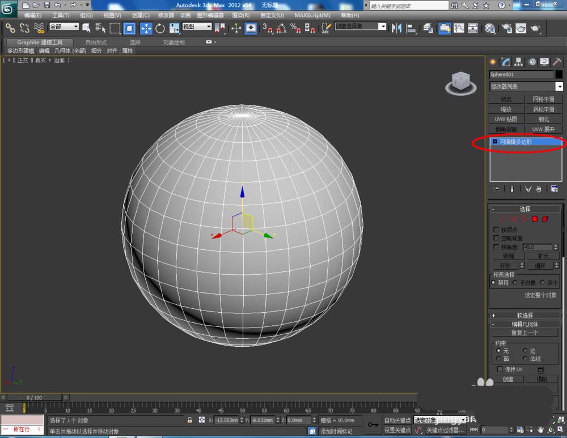Toggle the selection lock icon
Image resolution: width=567 pixels, height=438 pixels.
tap(190, 420)
